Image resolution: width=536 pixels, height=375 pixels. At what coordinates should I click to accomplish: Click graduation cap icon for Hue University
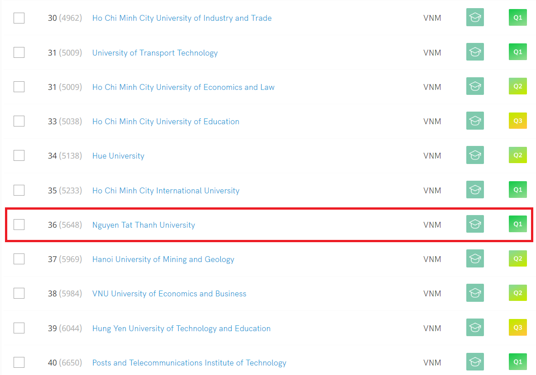coord(475,155)
